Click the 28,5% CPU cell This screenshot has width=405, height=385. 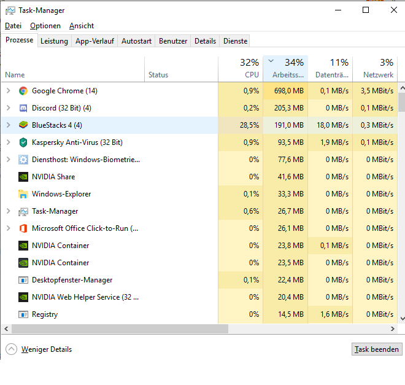tap(241, 125)
